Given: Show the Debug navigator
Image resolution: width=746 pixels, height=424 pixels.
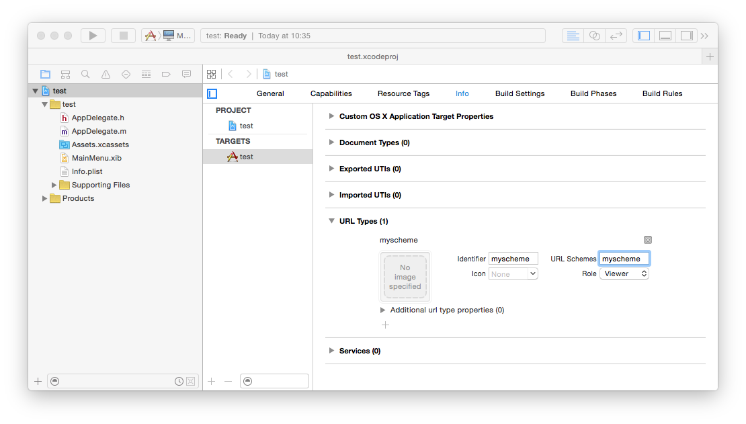Looking at the screenshot, I should point(146,74).
